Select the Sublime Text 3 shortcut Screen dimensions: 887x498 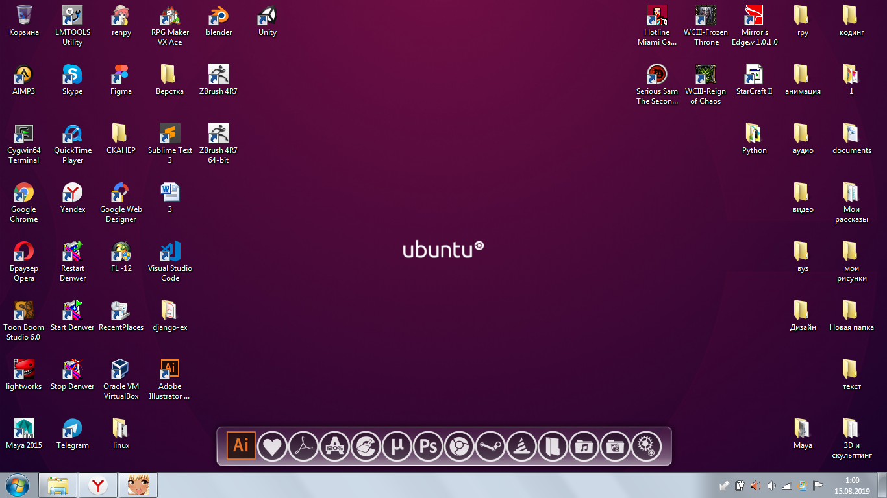(169, 143)
